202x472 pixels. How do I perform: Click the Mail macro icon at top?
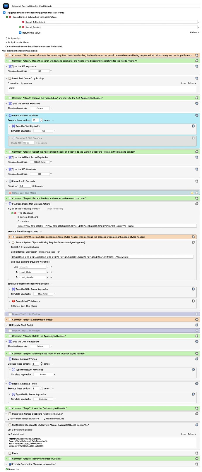pyautogui.click(x=6, y=5)
